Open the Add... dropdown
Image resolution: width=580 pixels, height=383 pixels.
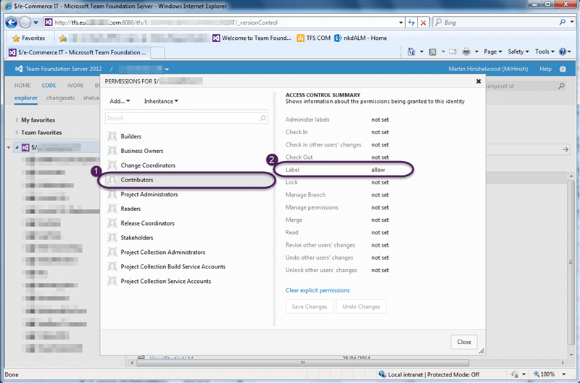(120, 101)
